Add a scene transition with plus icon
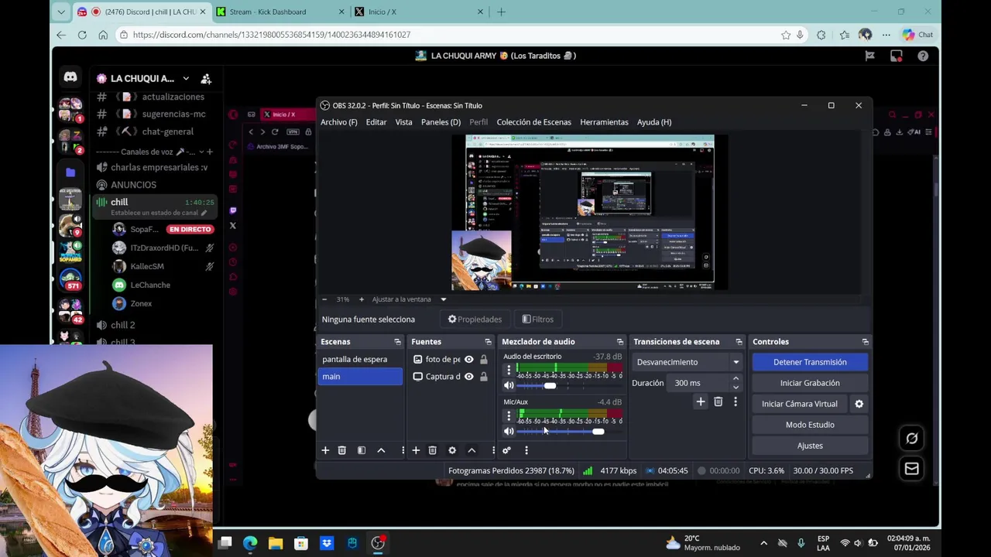Viewport: 991px width, 557px height. coord(701,402)
